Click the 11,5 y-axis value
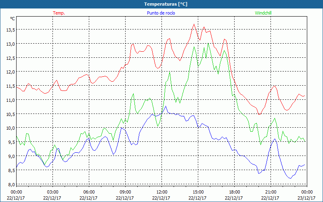This screenshot has height=202, width=323. 10,86
